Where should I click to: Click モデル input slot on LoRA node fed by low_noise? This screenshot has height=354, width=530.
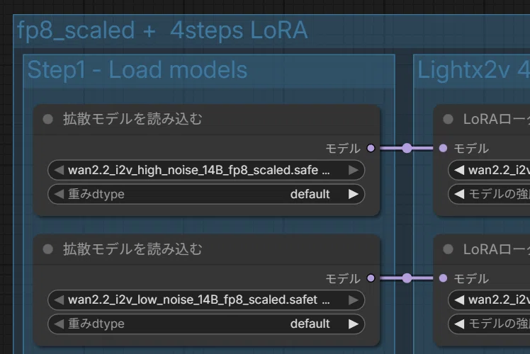443,278
